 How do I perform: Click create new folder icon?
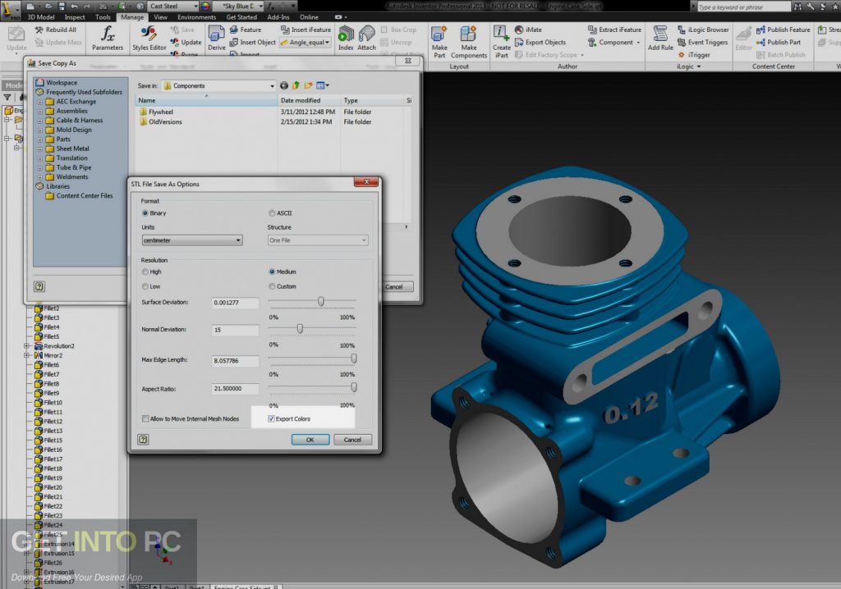[308, 86]
